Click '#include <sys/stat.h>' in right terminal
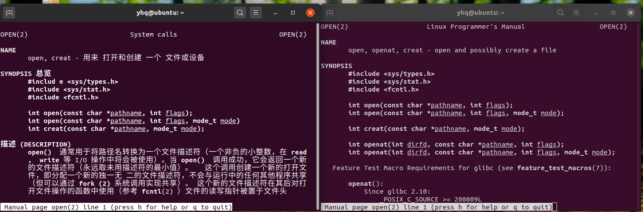 (x=389, y=82)
